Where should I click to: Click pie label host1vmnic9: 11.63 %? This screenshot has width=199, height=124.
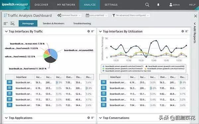(21, 48)
